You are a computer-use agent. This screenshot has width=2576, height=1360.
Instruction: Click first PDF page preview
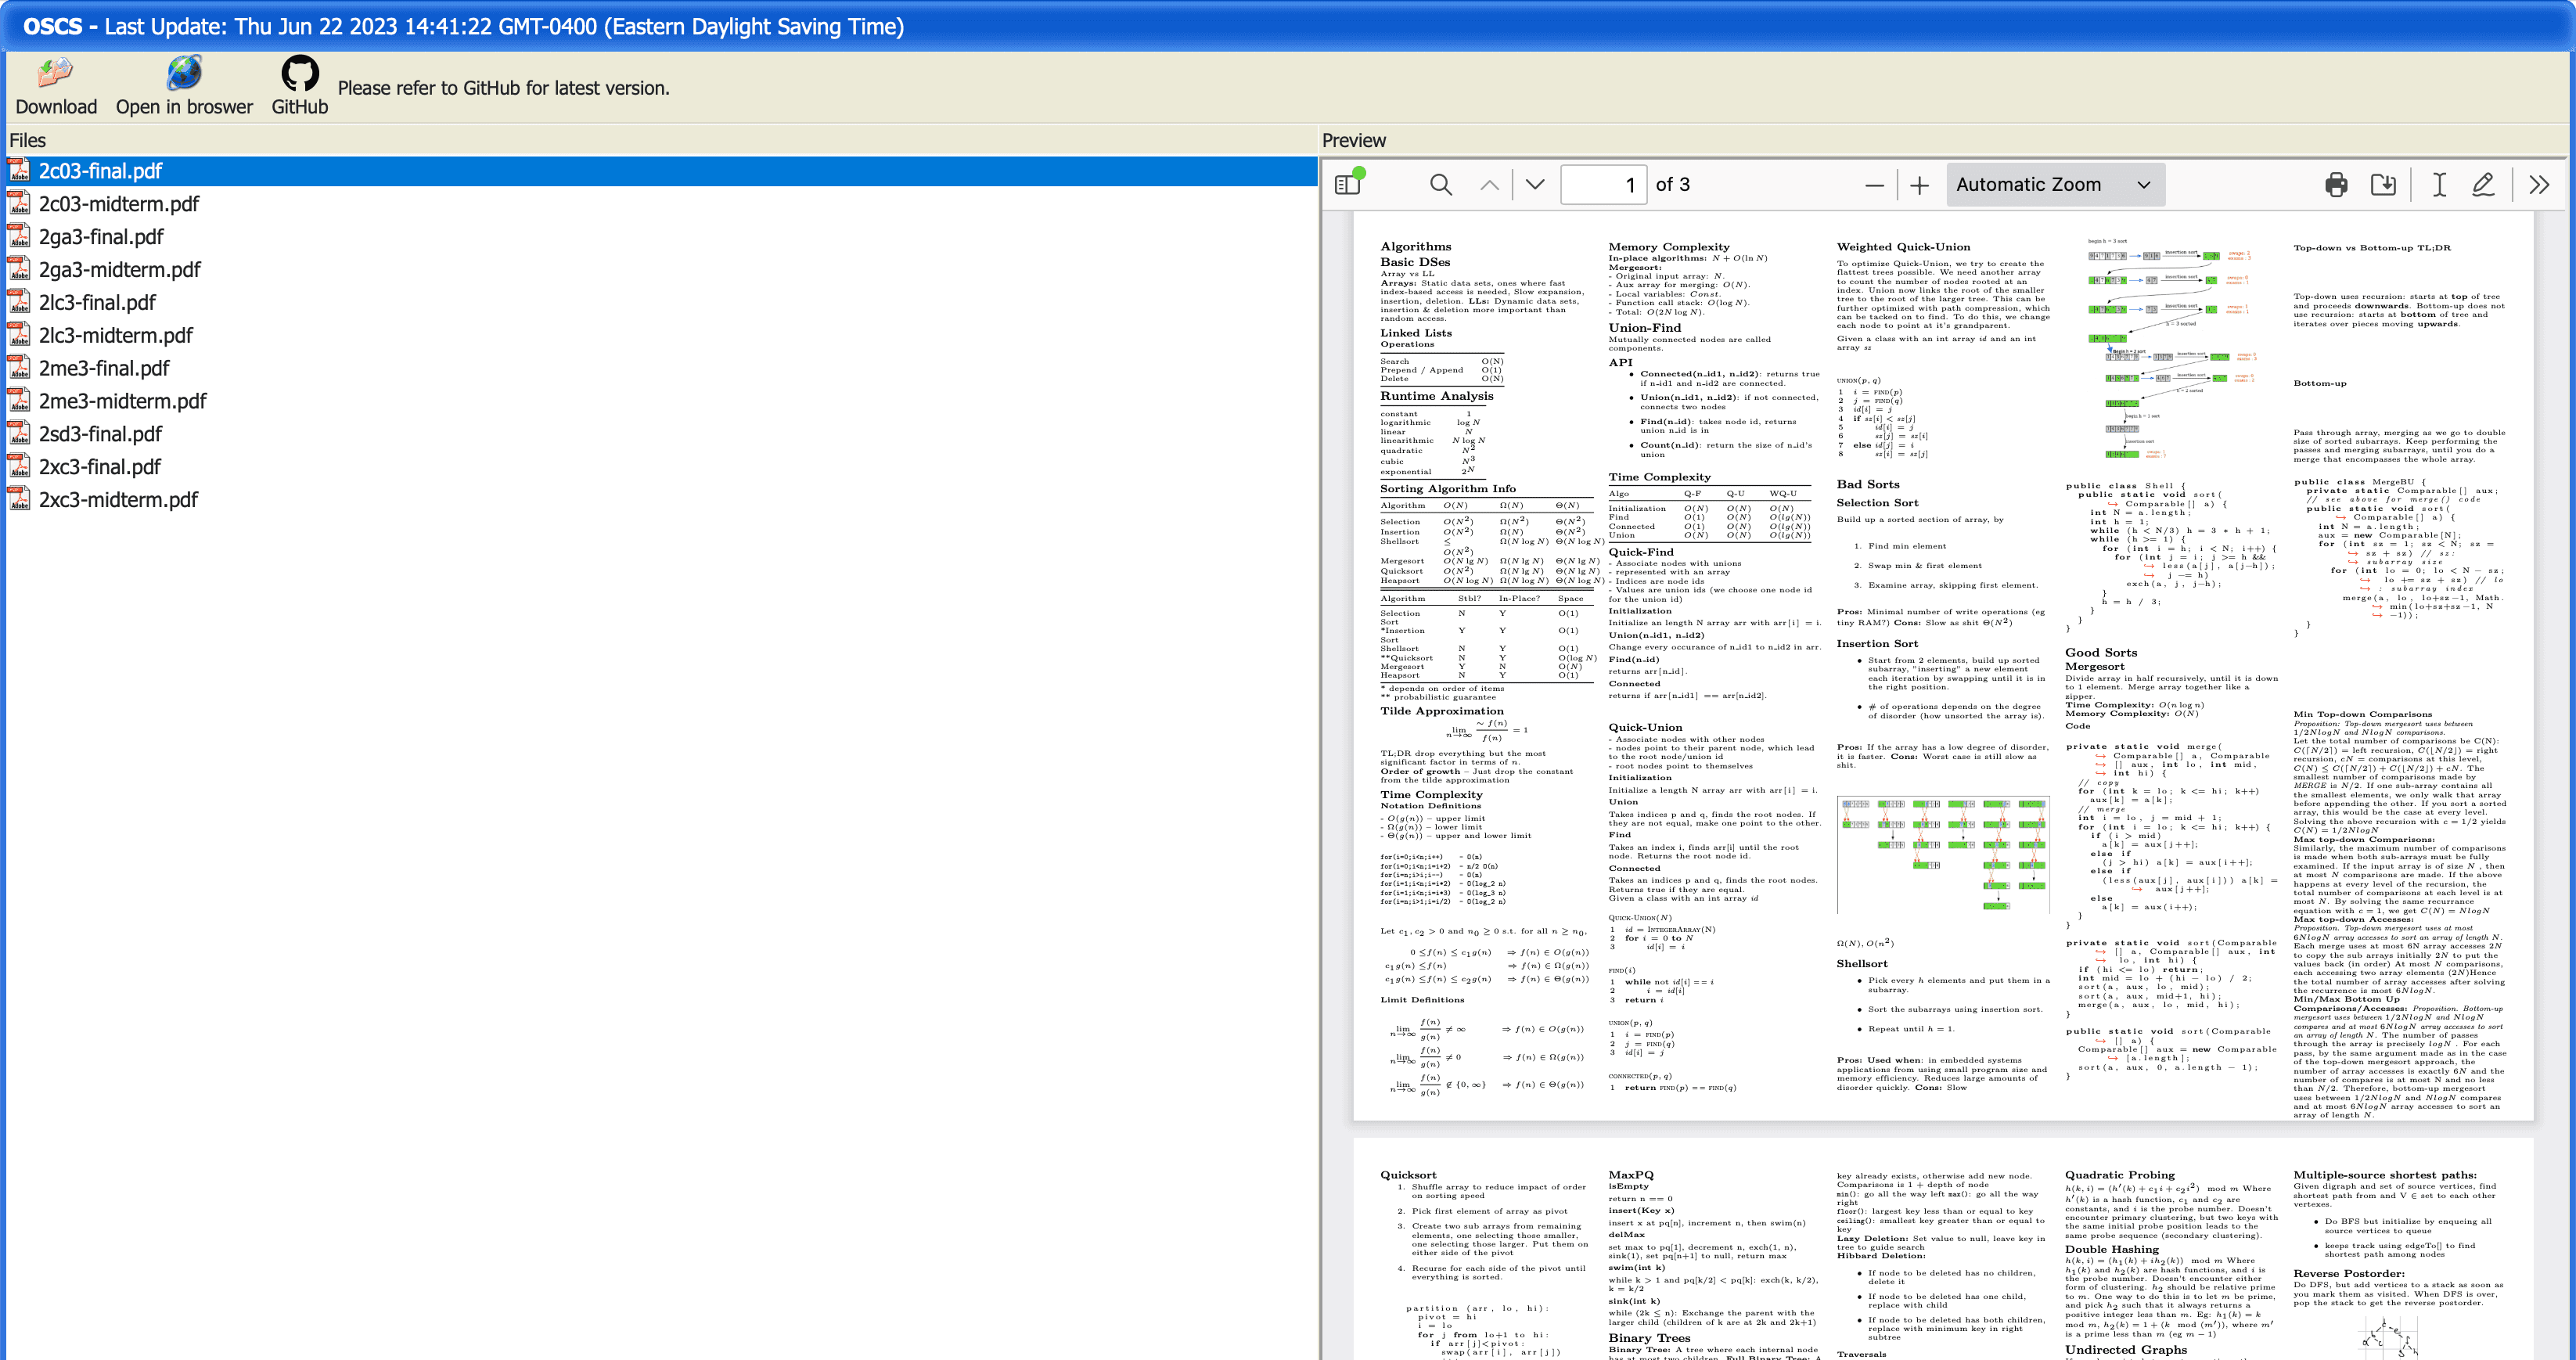tap(1943, 665)
